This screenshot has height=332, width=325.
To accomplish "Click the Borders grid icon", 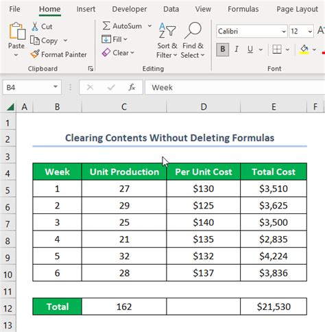I will (277, 49).
